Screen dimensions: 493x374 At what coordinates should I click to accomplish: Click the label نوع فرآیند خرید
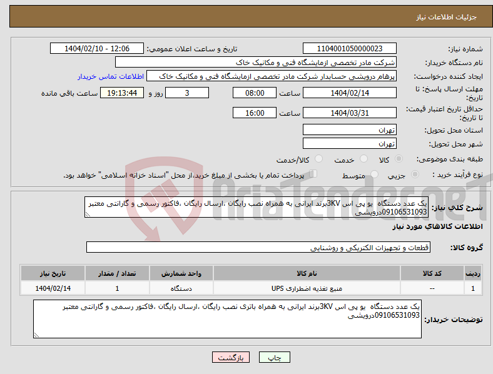click(x=457, y=174)
